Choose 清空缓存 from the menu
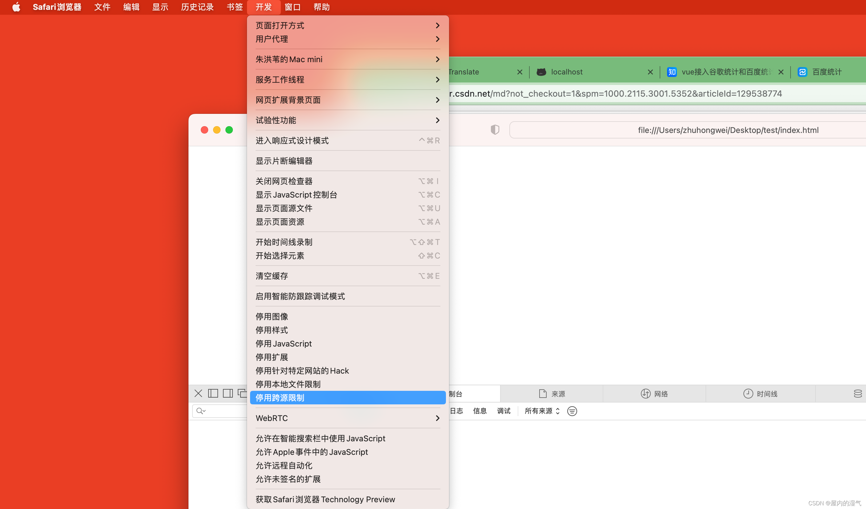The width and height of the screenshot is (866, 509). click(272, 276)
